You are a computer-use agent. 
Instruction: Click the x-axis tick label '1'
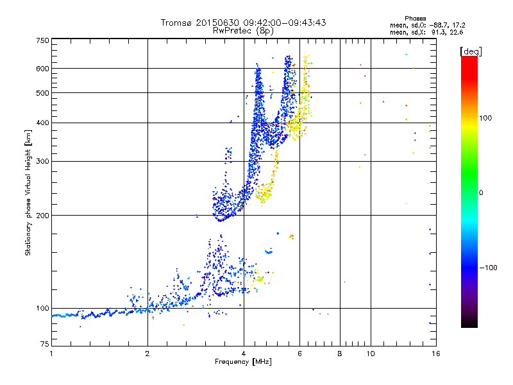point(51,354)
